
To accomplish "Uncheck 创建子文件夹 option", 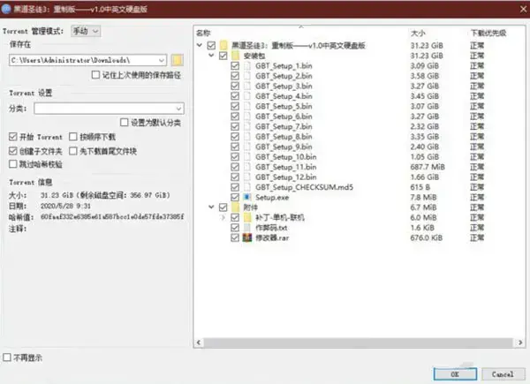I will coord(13,151).
